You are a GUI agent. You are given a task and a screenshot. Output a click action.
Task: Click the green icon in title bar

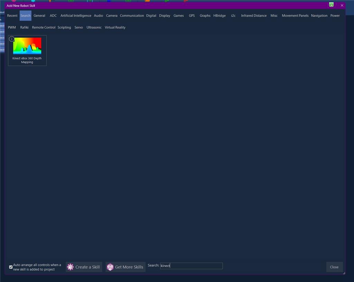click(331, 4)
